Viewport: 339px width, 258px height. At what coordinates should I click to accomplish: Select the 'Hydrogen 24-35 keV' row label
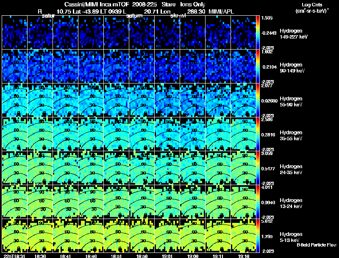(291, 169)
